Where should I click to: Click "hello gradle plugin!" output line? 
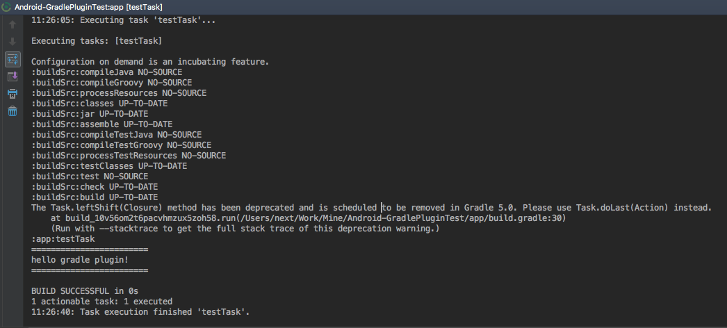point(80,260)
